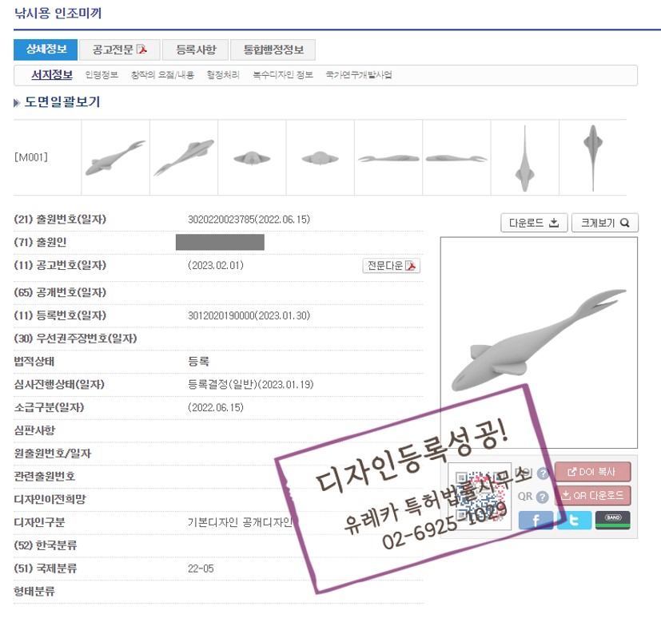Share the design on Facebook
Image resolution: width=661 pixels, height=622 pixels.
[536, 521]
